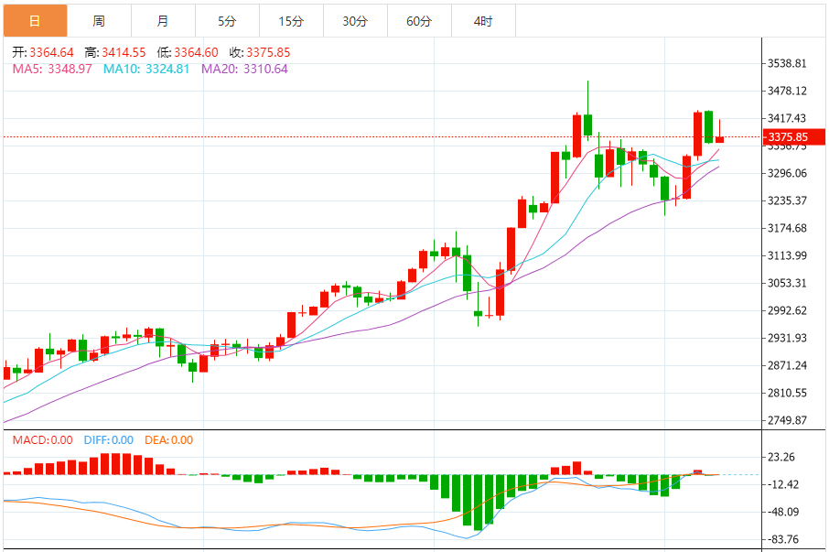Click the MA10: 3324.81 label
Viewport: 829px width, 552px height.
click(145, 69)
